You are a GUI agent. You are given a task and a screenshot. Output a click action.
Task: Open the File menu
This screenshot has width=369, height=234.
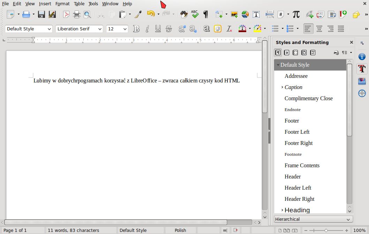6,4
